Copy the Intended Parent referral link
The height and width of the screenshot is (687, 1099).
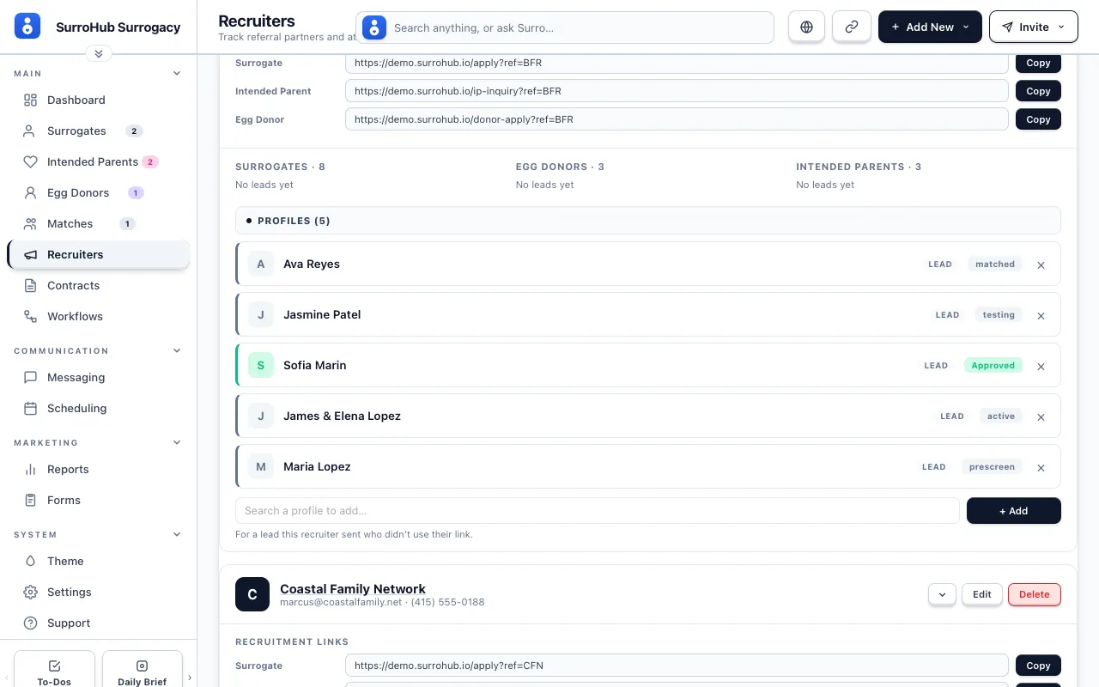pos(1038,91)
